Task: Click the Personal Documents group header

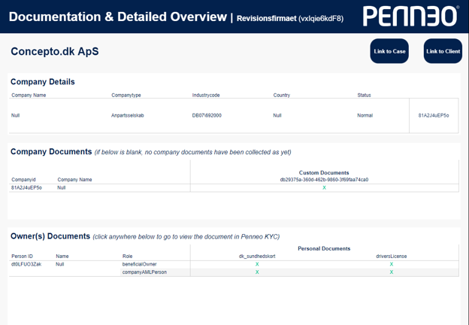Action: point(324,249)
